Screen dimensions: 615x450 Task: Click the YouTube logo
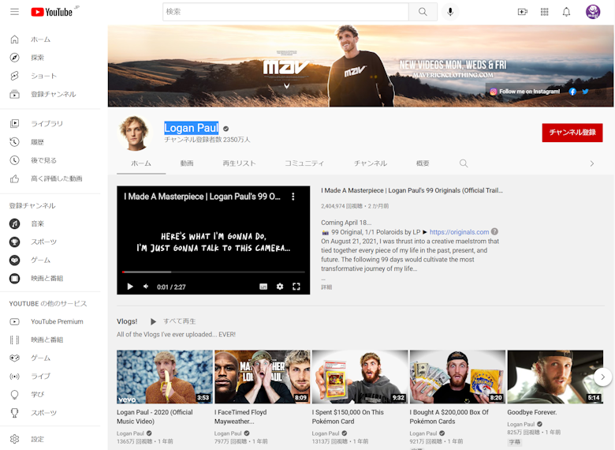pos(52,12)
